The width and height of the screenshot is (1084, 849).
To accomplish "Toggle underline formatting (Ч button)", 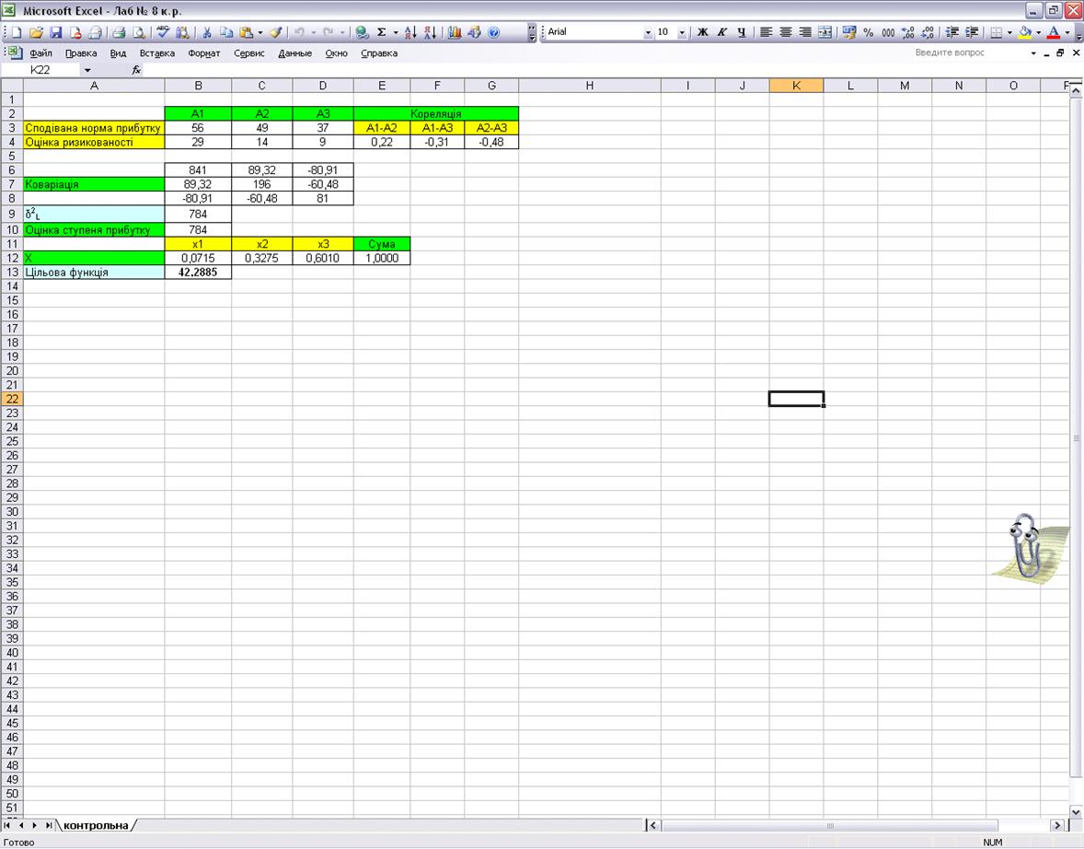I will tap(741, 32).
